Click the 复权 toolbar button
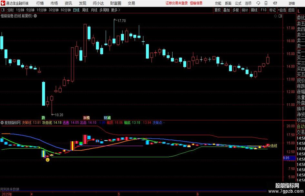Viewport: 305px width, 196px height. (218, 10)
